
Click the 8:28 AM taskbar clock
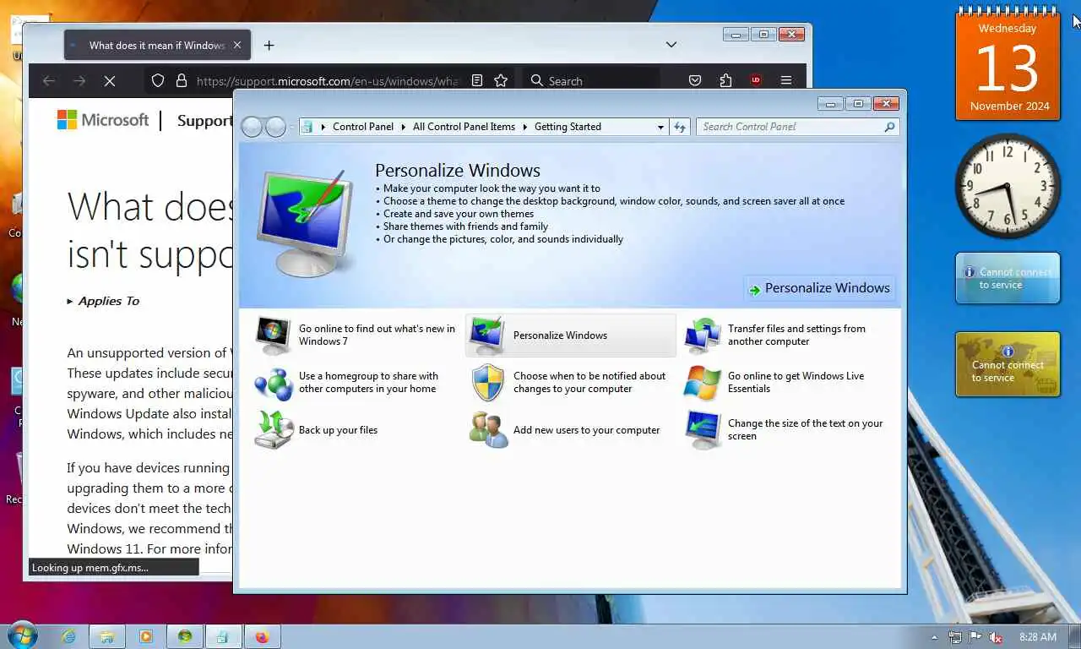[1038, 636]
